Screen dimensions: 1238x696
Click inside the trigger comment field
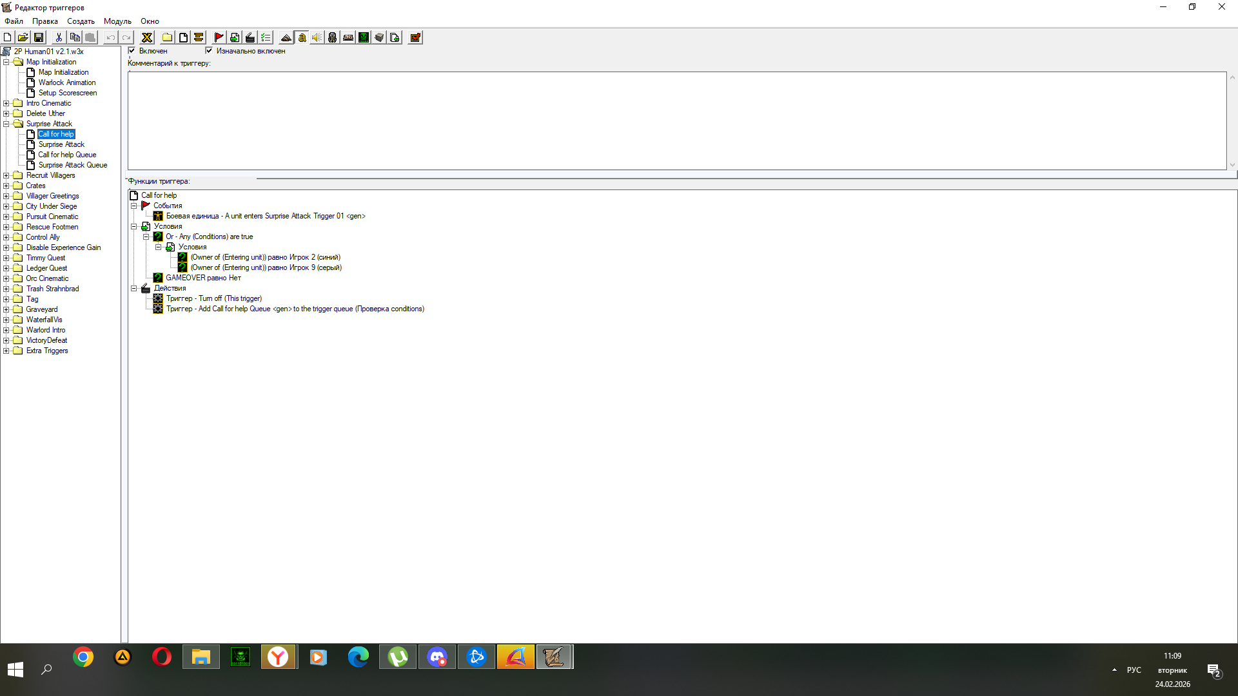click(677, 121)
